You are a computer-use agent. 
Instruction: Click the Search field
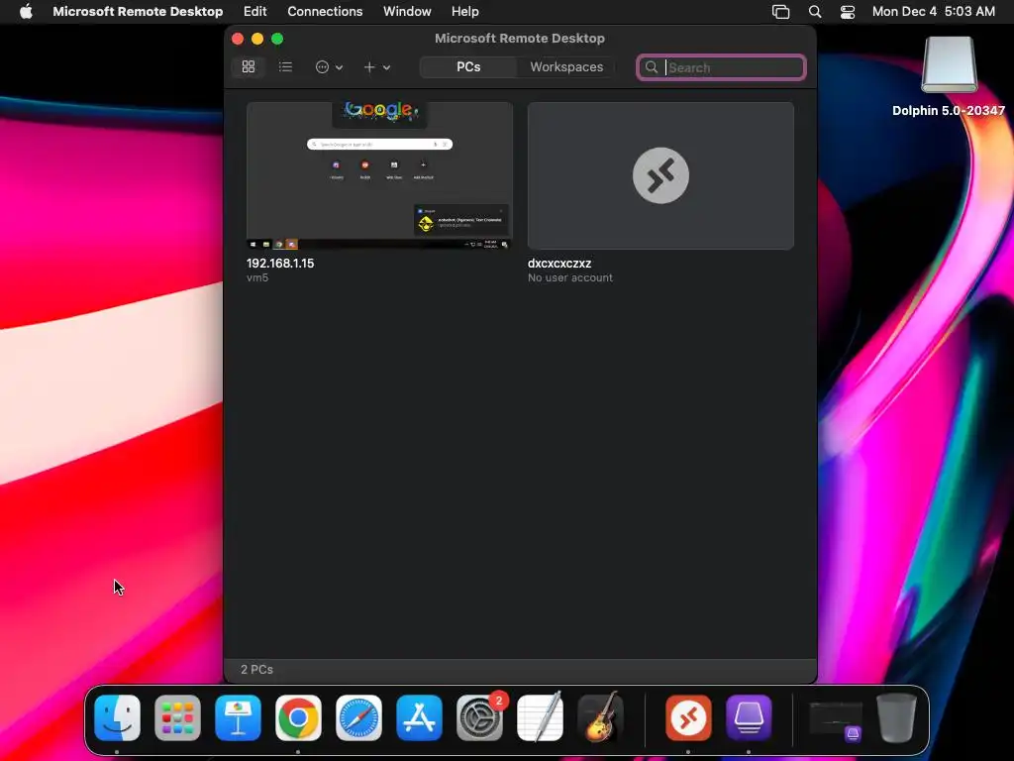coord(721,67)
